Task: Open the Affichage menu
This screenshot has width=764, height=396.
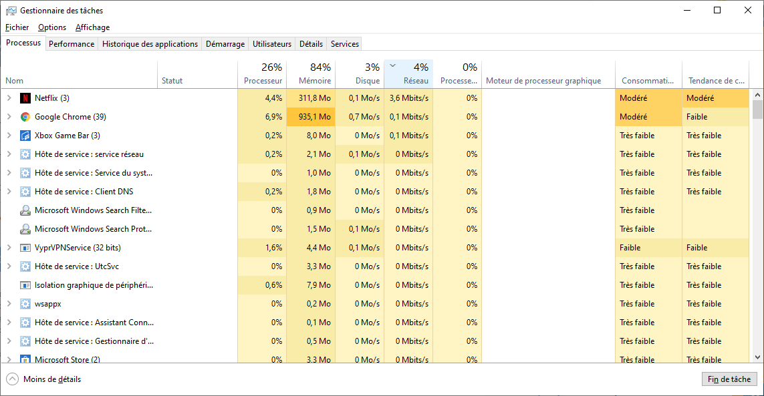Action: [x=93, y=27]
